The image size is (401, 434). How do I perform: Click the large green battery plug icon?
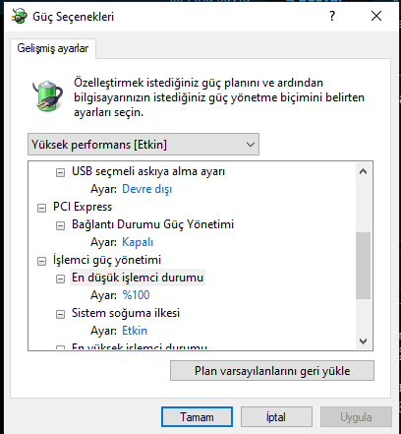(x=48, y=95)
